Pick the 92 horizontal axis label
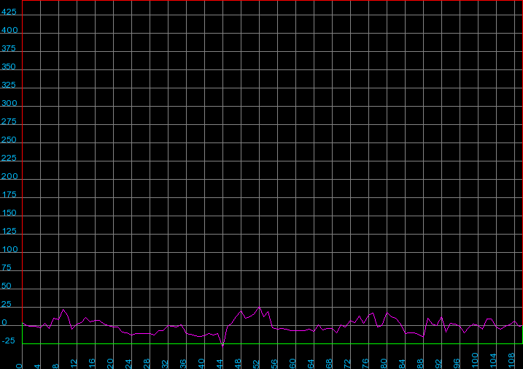This screenshot has width=523, height=369. (438, 364)
